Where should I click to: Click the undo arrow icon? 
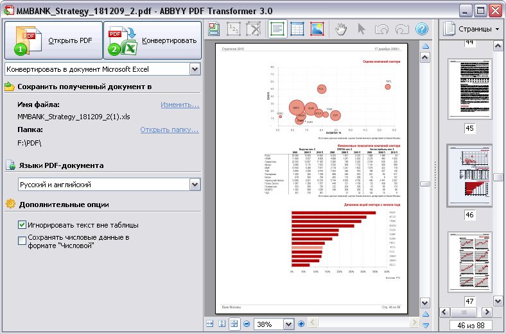[382, 29]
